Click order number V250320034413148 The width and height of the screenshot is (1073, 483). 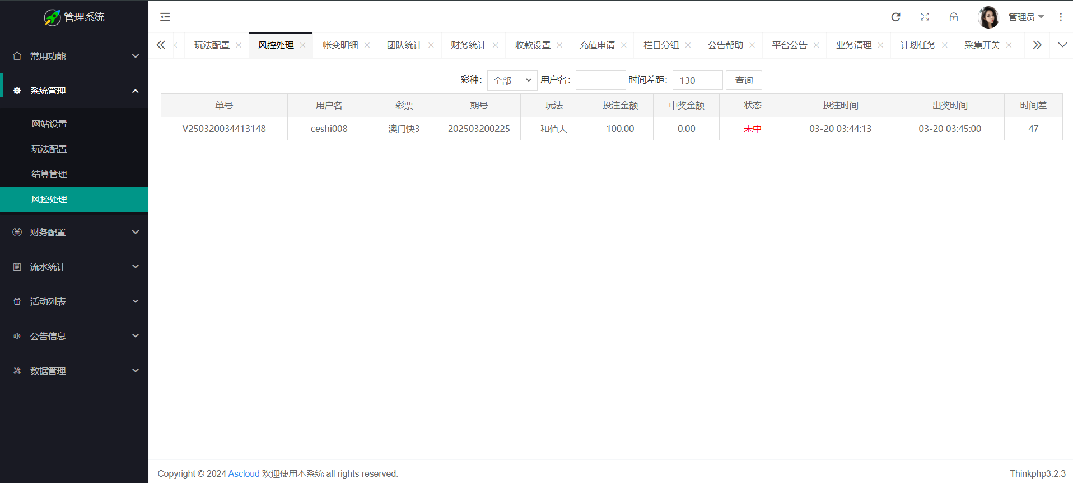tap(224, 129)
